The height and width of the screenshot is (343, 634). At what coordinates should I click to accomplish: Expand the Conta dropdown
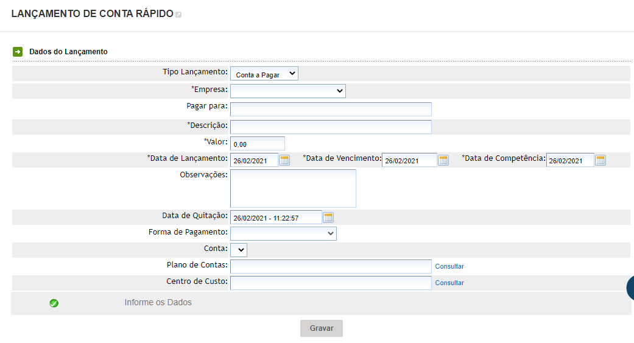pos(239,250)
